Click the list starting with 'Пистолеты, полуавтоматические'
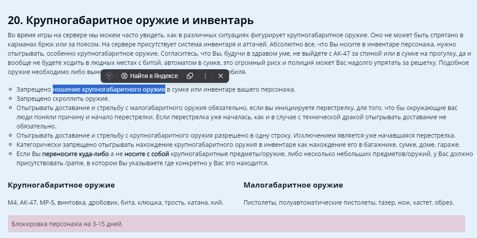The width and height of the screenshot is (477, 238). (348, 202)
